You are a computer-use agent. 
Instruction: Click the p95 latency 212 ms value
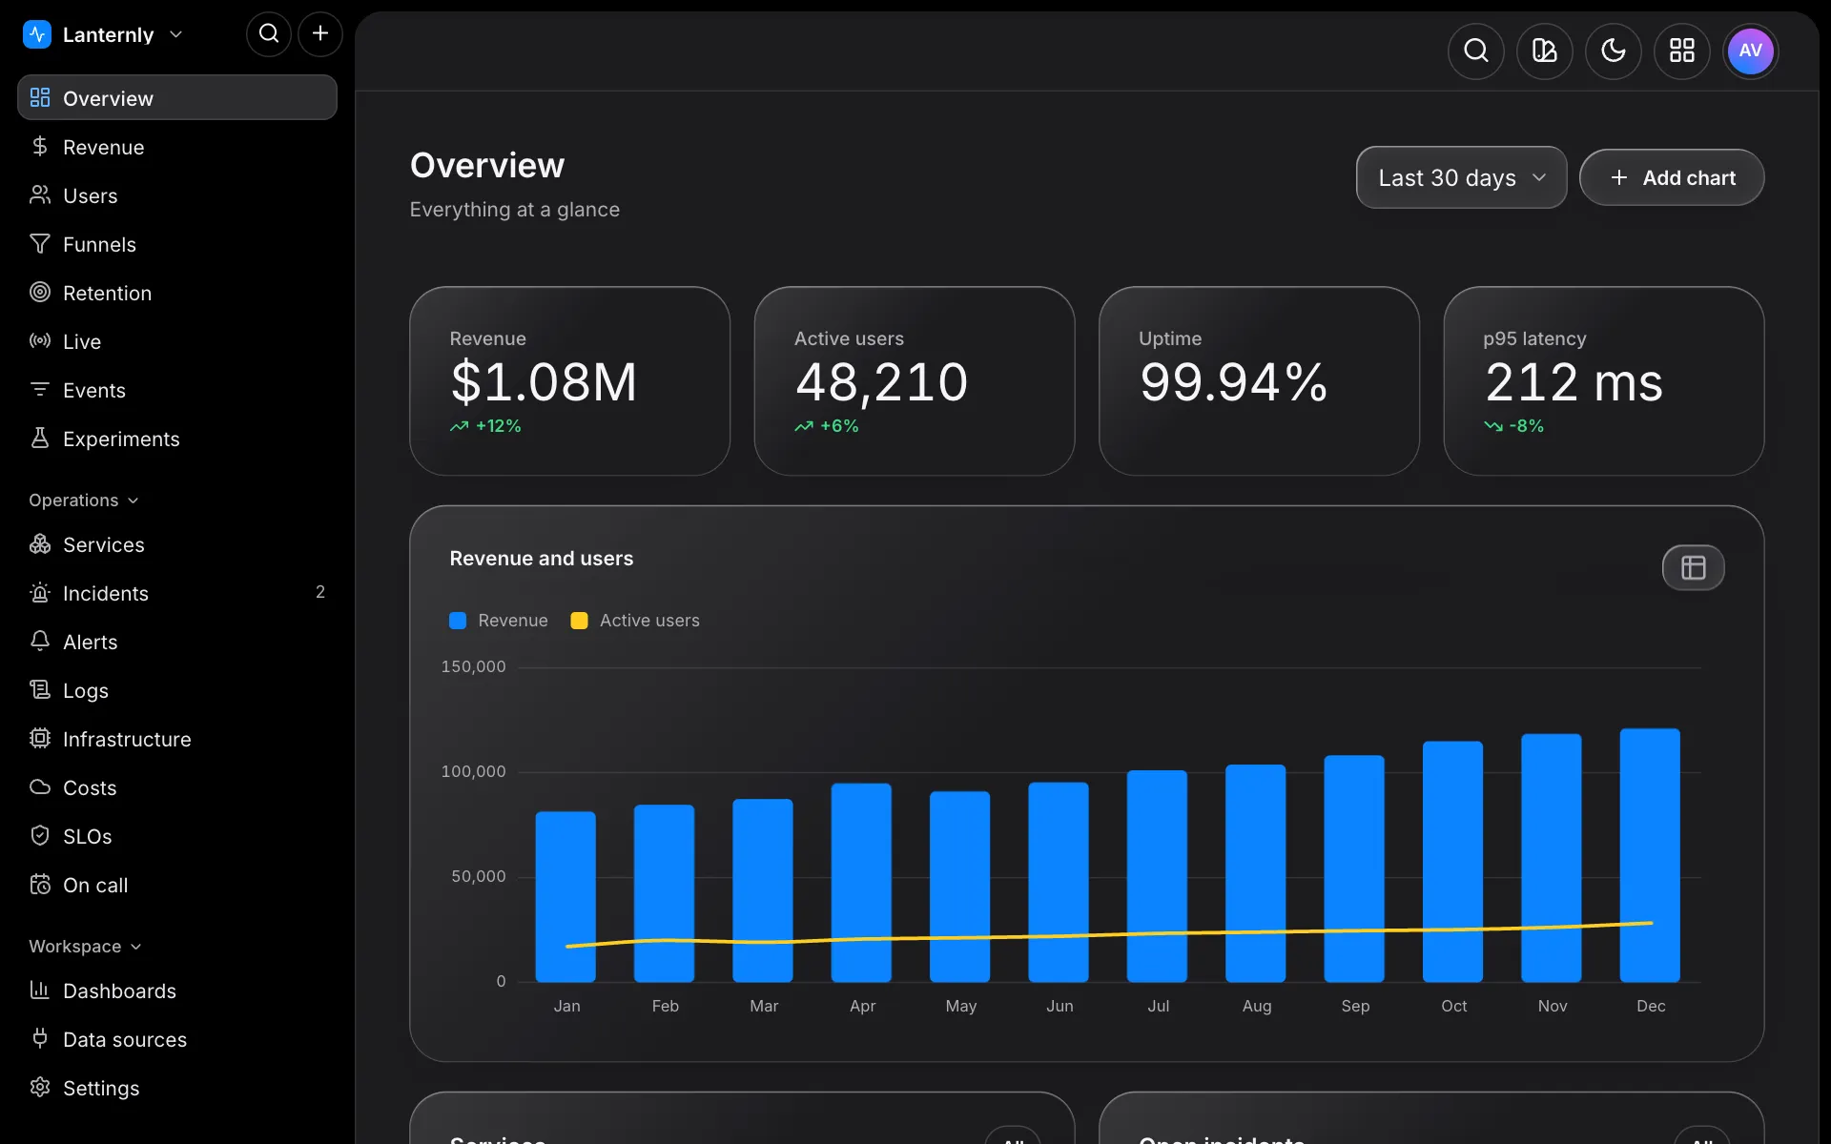pos(1574,382)
